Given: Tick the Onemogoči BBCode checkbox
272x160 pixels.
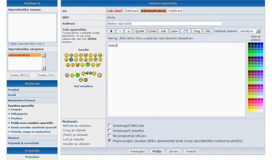Looking at the screenshot, I should pos(109,125).
